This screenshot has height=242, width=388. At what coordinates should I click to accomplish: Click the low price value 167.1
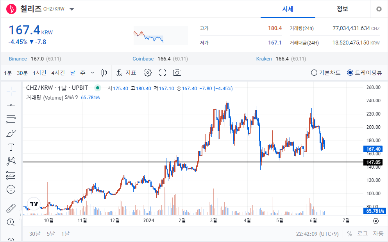(275, 43)
